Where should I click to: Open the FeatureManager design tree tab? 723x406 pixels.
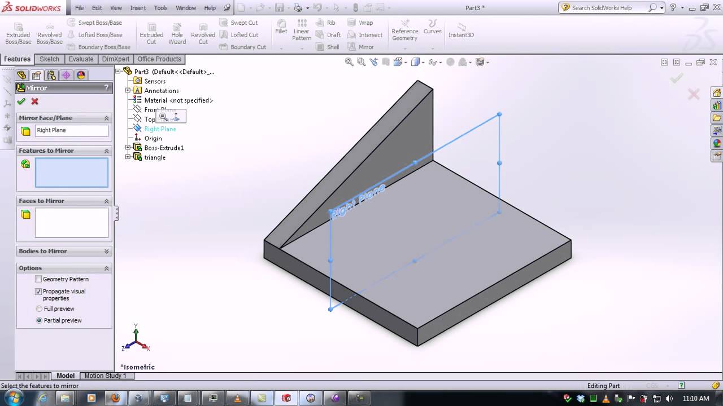point(21,75)
